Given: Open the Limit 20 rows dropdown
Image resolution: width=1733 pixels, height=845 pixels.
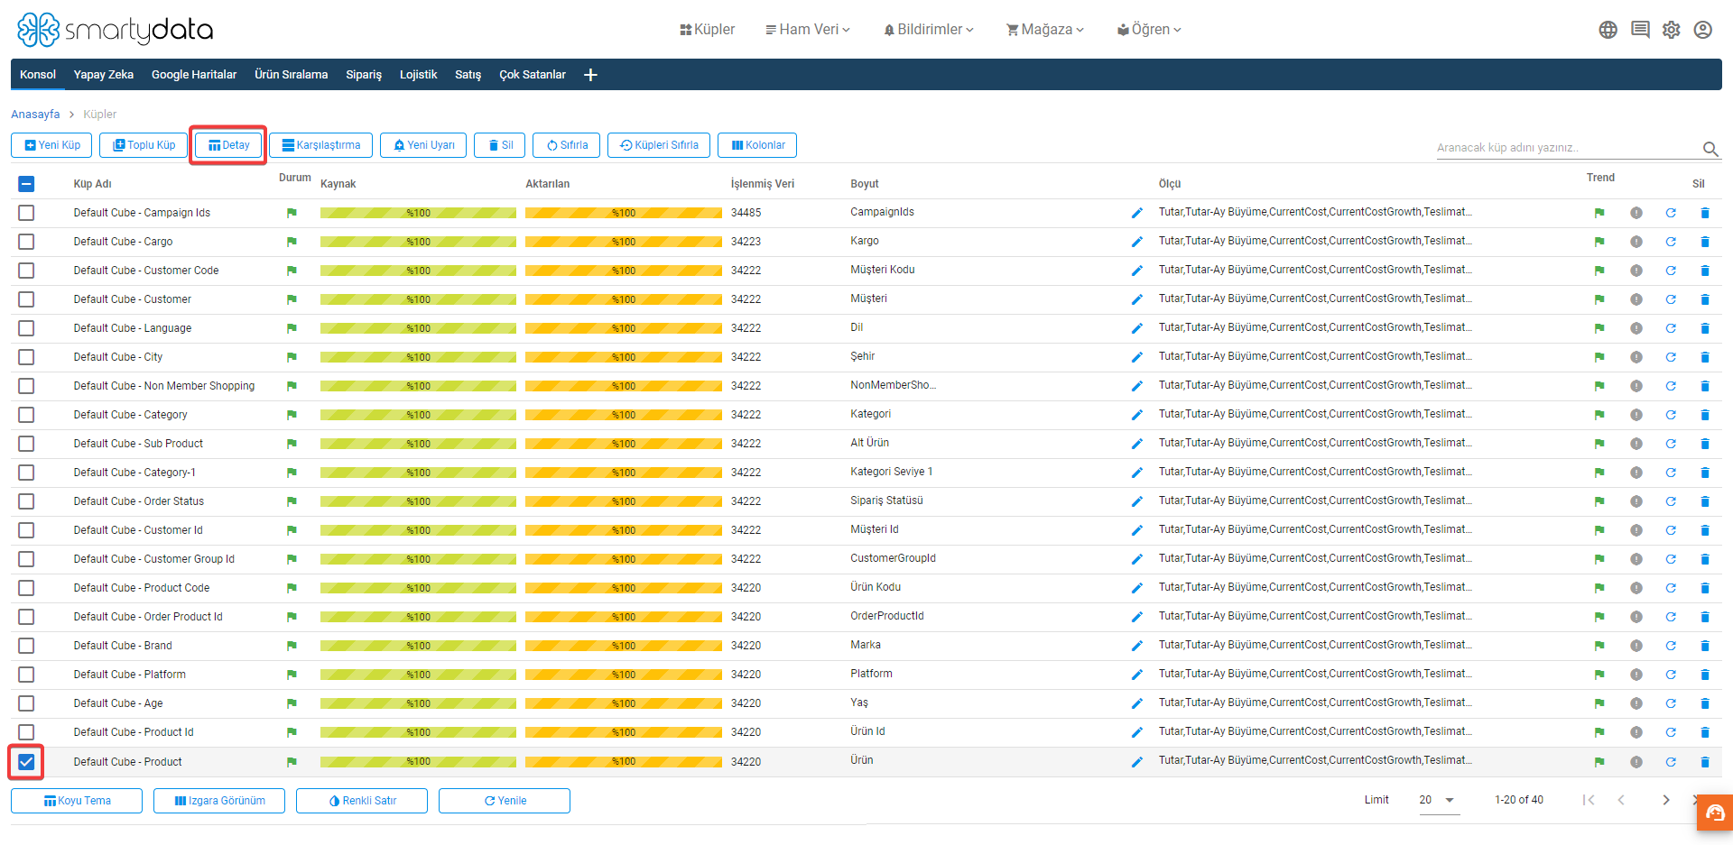Looking at the screenshot, I should click(x=1439, y=800).
